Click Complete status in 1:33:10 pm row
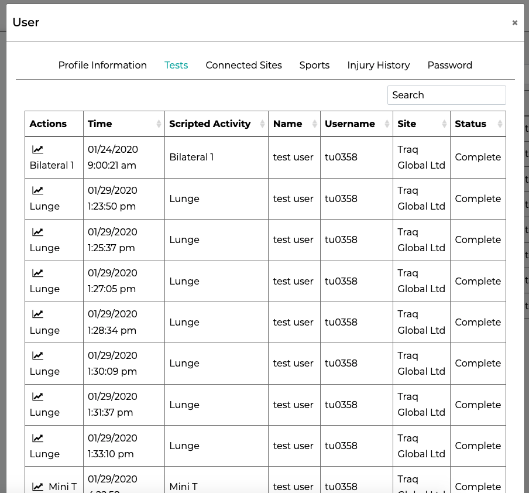The width and height of the screenshot is (529, 493). [478, 446]
